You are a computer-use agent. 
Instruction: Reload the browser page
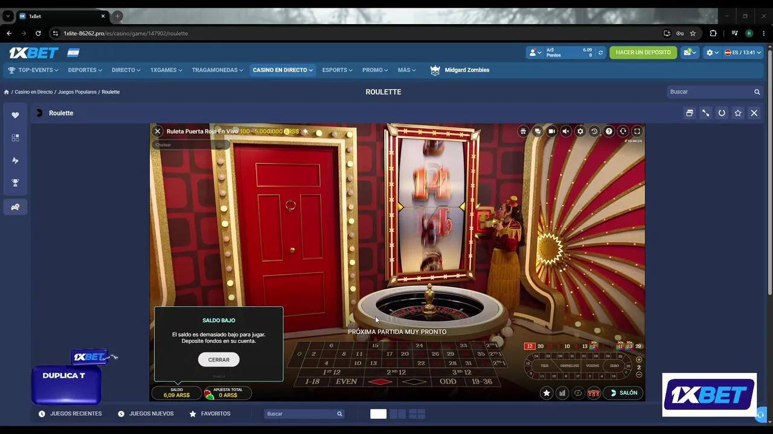pos(38,33)
